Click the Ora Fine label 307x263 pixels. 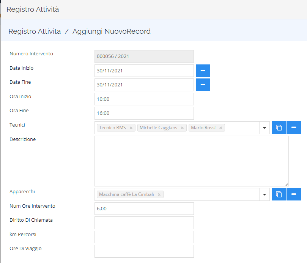click(19, 111)
